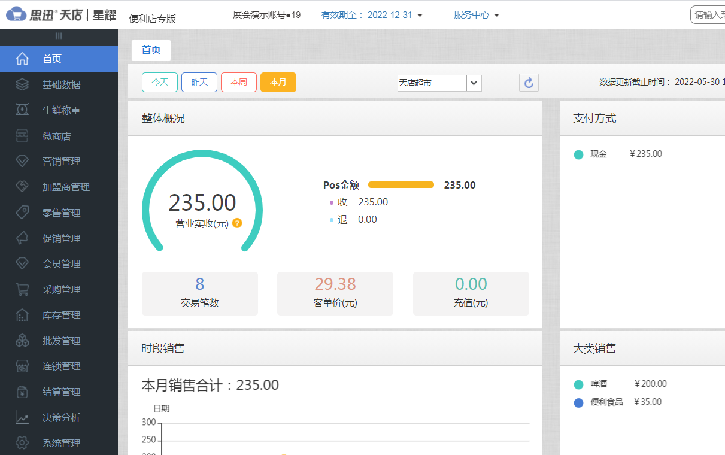725x455 pixels.
Task: Click the 收 235.00 line
Action: [x=359, y=202]
